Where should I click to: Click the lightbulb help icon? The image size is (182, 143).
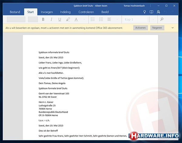point(144,12)
